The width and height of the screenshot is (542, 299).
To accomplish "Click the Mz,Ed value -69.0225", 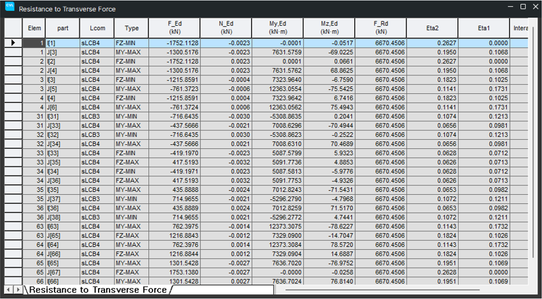I will (329, 53).
